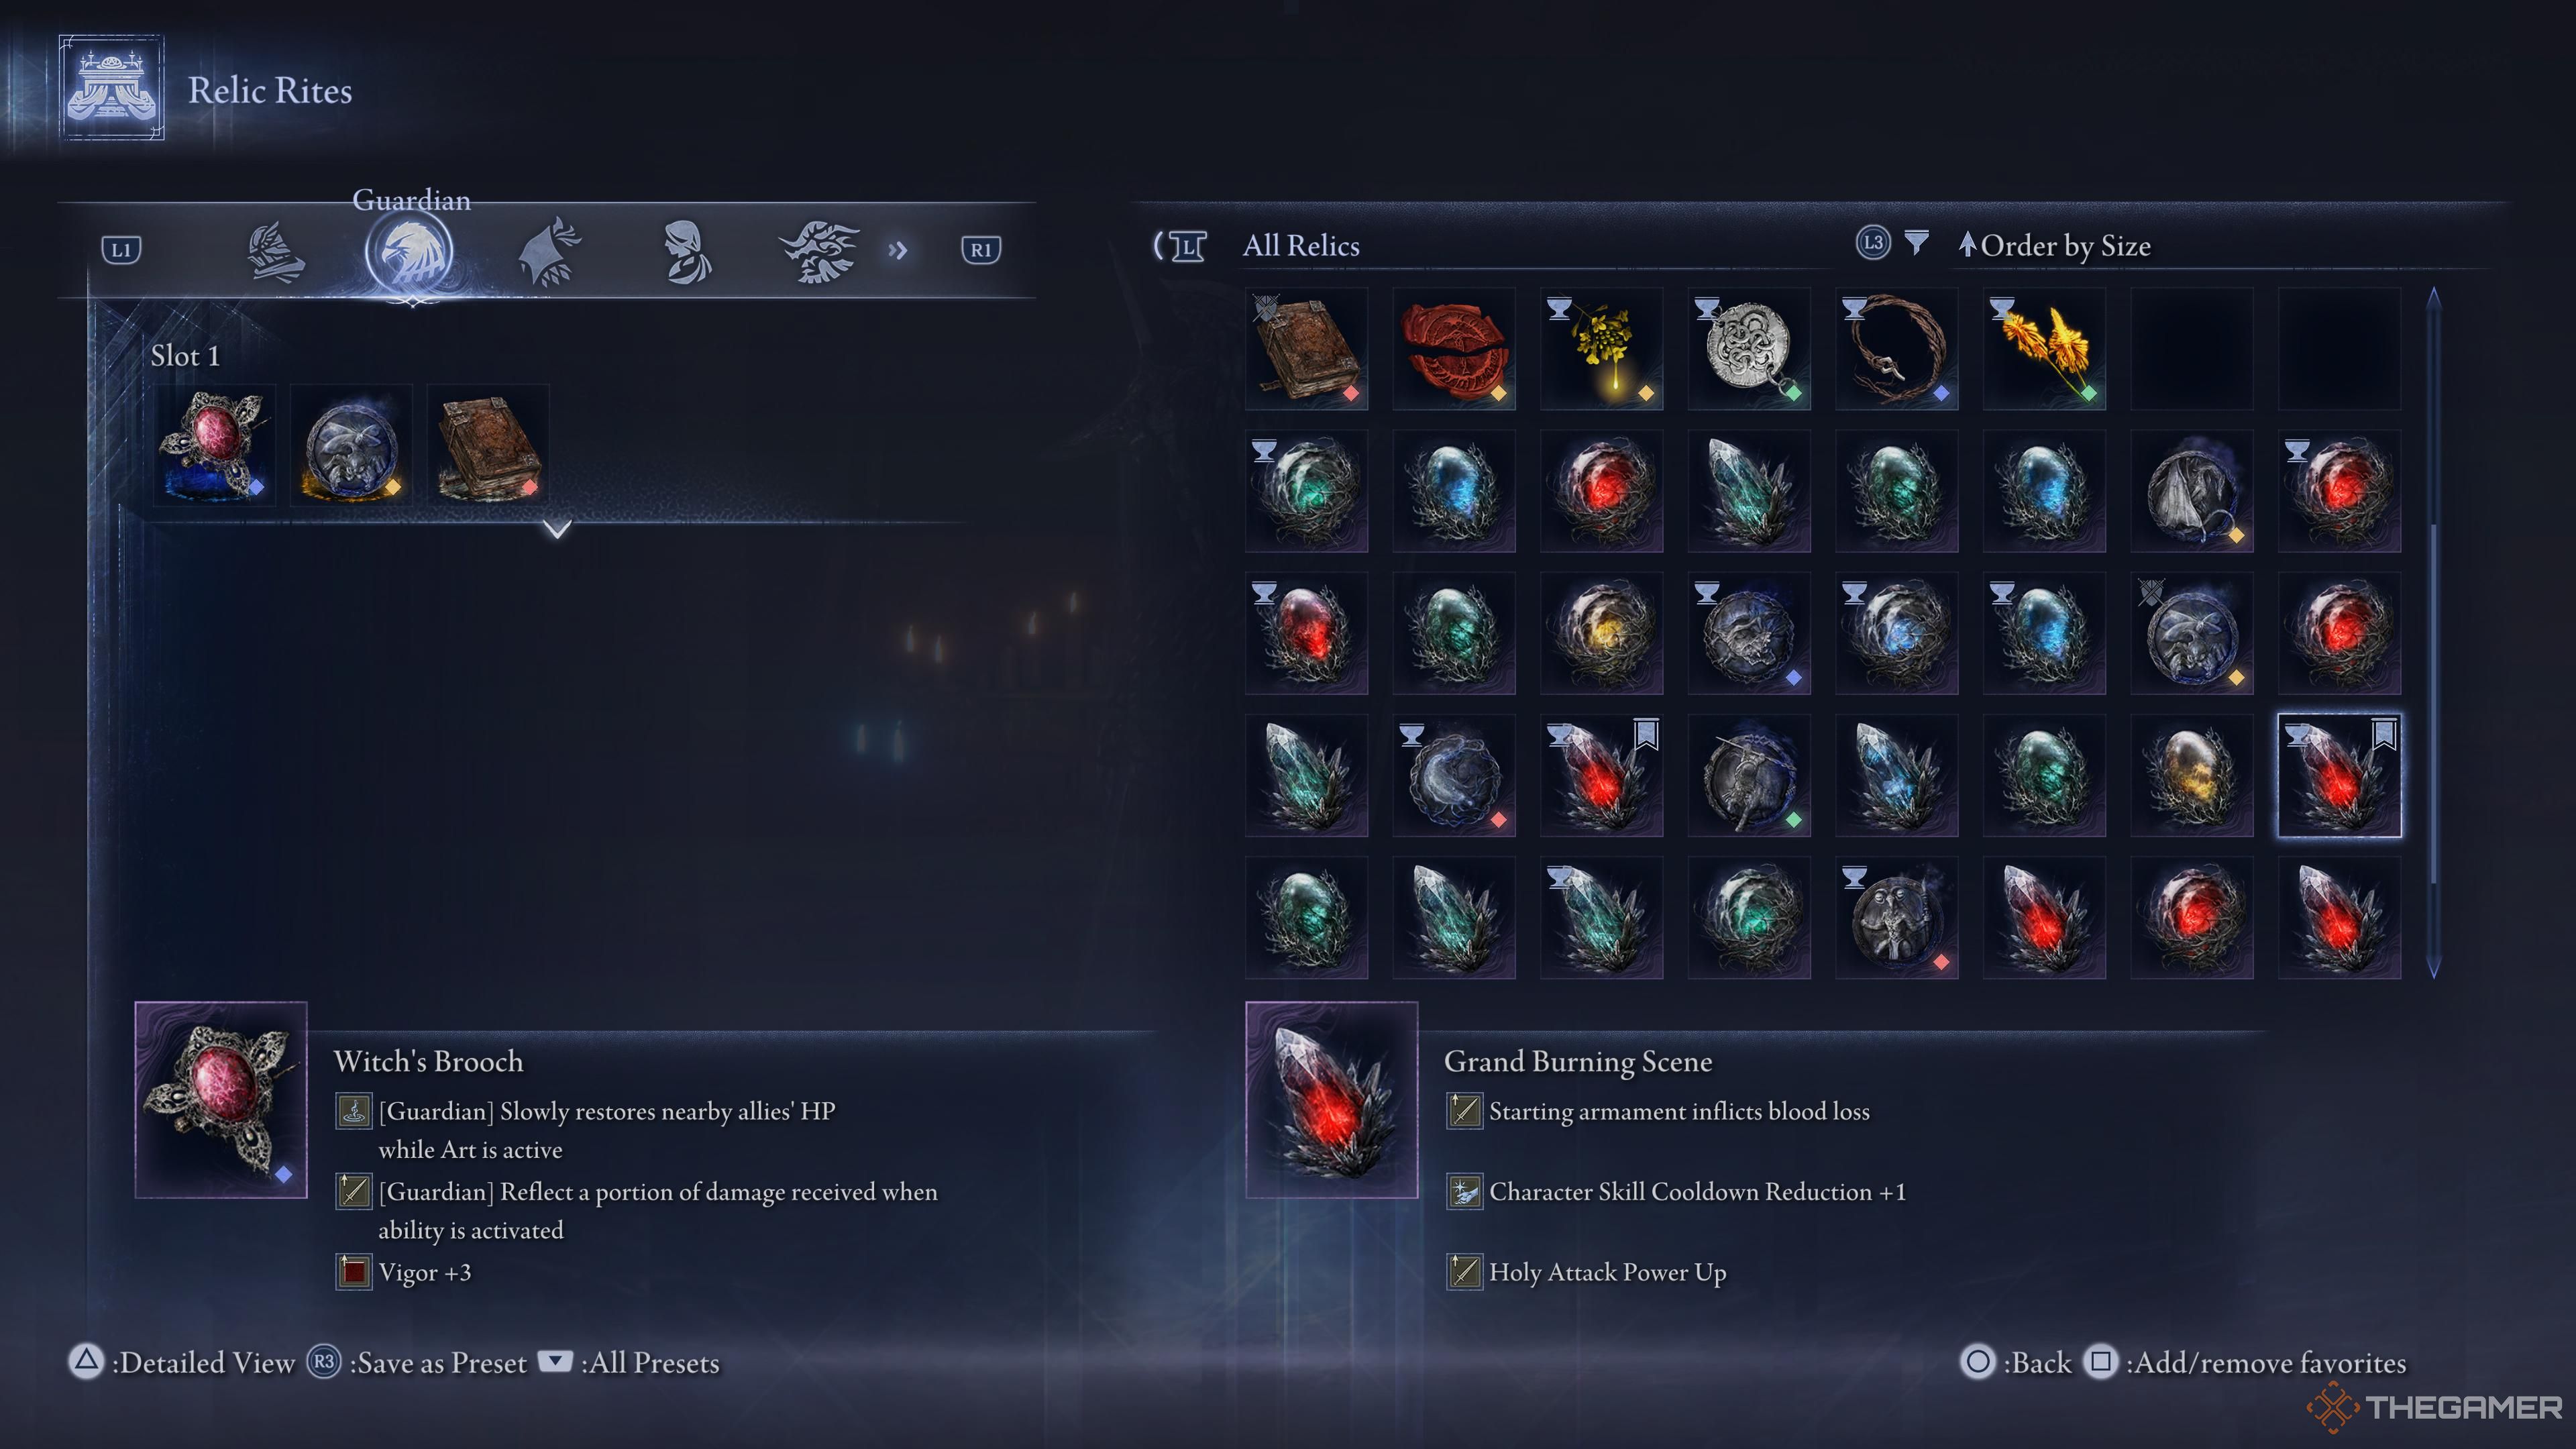Change the Order by Size sorting
The height and width of the screenshot is (1449, 2576).
[2054, 245]
